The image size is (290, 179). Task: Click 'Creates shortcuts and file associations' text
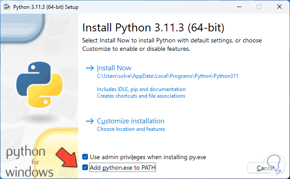pyautogui.click(x=141, y=96)
